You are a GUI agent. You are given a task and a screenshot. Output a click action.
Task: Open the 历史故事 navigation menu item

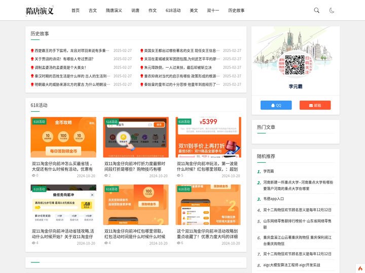(x=236, y=10)
